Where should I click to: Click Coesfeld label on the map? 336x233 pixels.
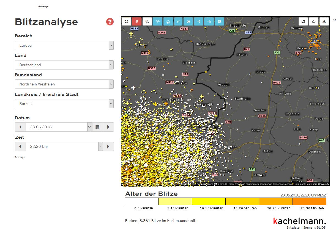(293, 114)
